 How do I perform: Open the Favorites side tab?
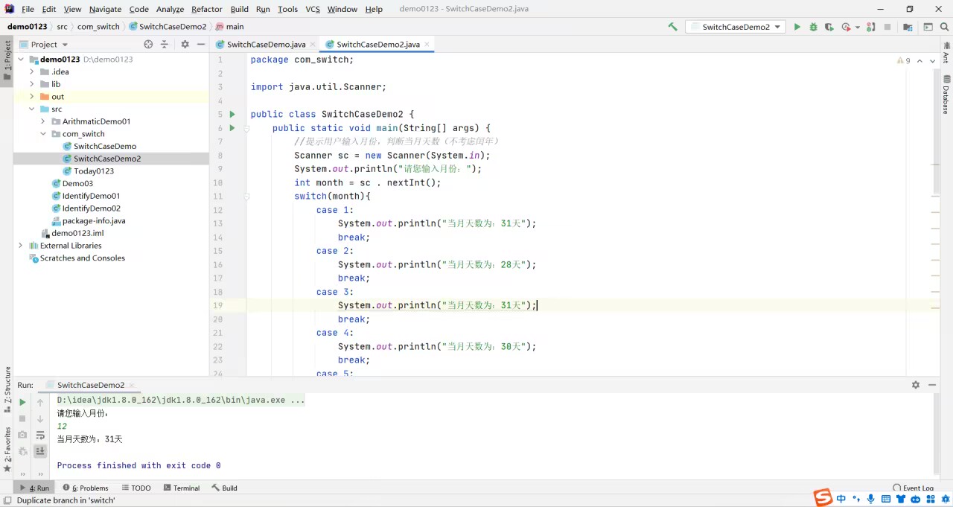7,449
